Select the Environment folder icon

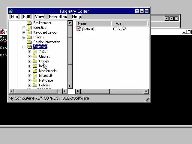coord(29,23)
